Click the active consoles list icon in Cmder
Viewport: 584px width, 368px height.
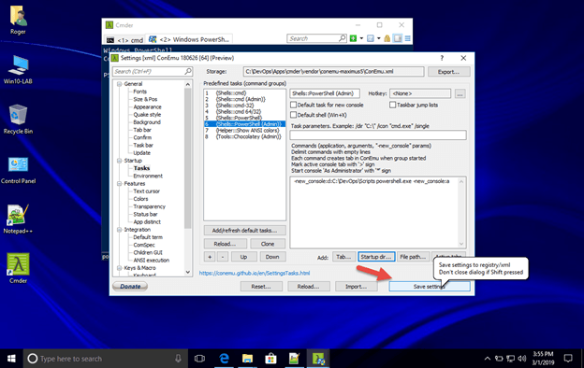point(371,38)
